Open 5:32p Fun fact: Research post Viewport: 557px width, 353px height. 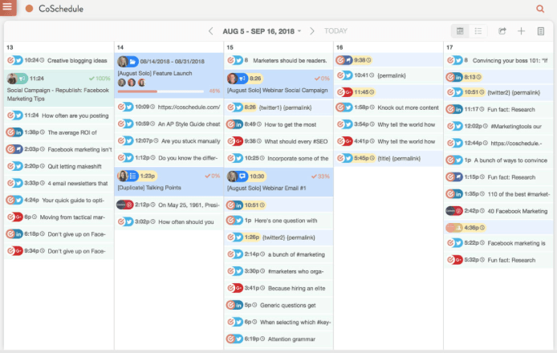[498, 260]
